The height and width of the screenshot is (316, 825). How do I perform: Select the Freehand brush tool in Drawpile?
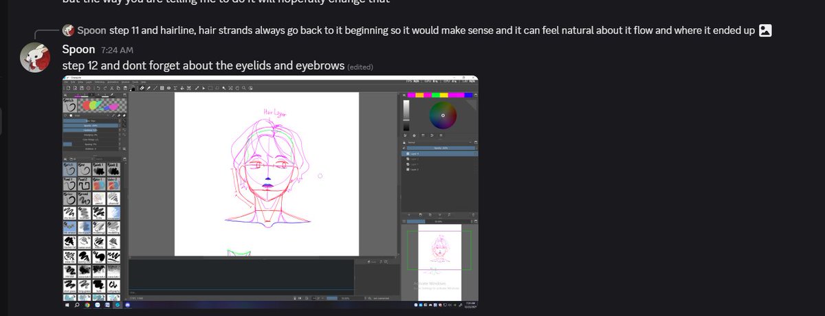point(142,88)
